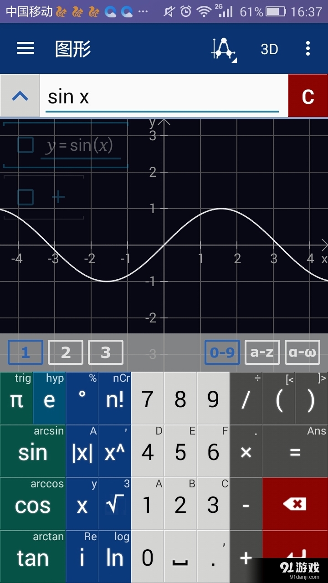Tap the sin x expression input field
Screen dimensions: 328x583
click(x=162, y=97)
